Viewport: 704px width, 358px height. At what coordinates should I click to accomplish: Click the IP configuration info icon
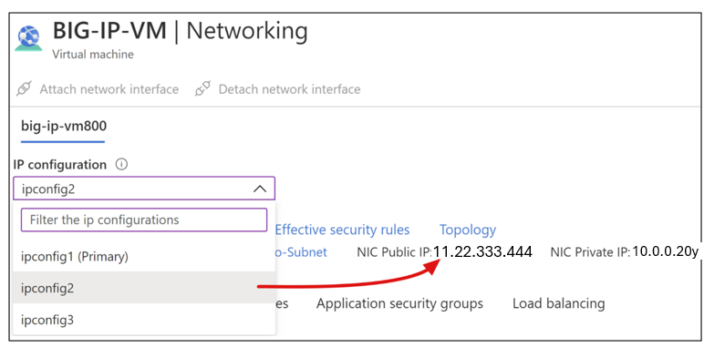tap(121, 165)
